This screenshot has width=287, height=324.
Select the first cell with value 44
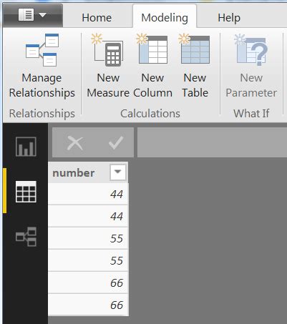point(88,194)
